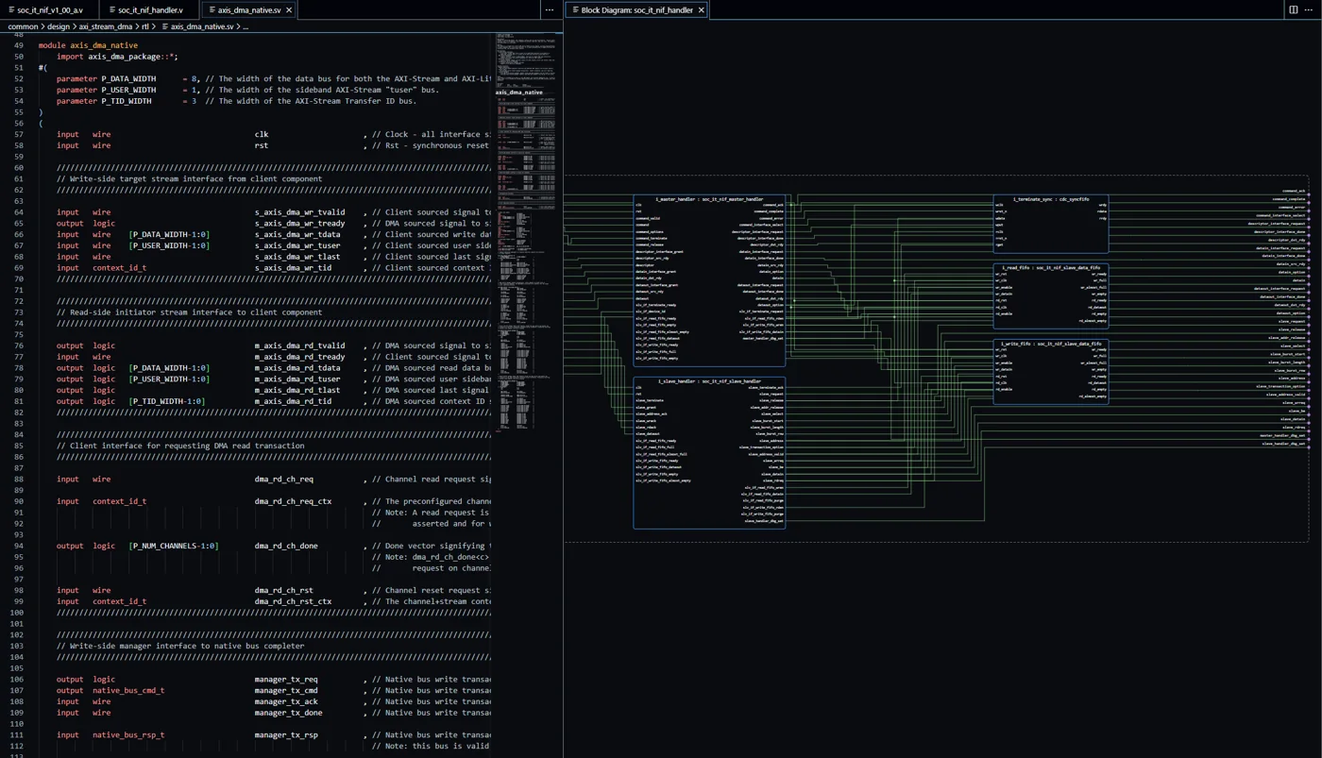
Task: Open left editor group's more actions menu
Action: (x=550, y=10)
